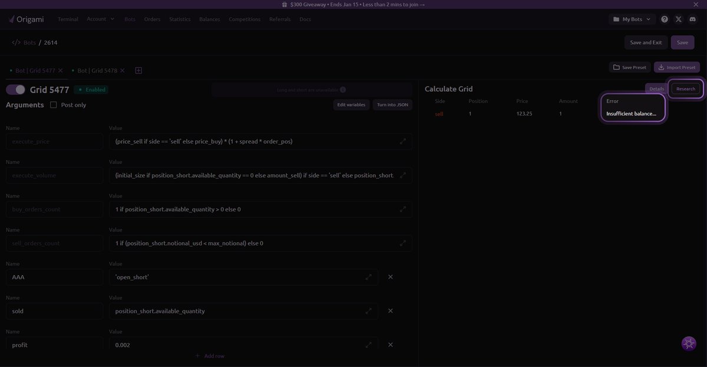Click the Insufficient balance error message
The width and height of the screenshot is (707, 367).
(x=631, y=114)
